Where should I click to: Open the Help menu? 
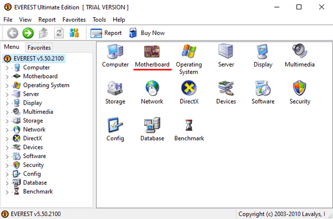119,20
